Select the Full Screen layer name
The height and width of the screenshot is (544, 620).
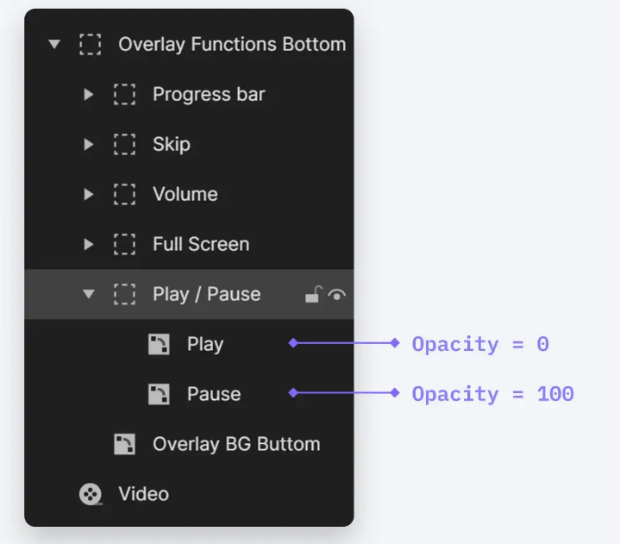pyautogui.click(x=201, y=244)
